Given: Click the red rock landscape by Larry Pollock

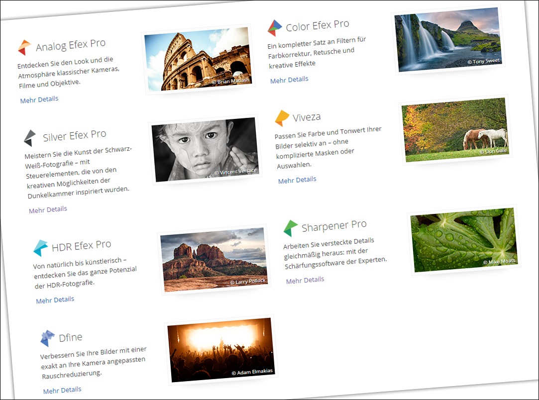Looking at the screenshot, I should coord(214,260).
